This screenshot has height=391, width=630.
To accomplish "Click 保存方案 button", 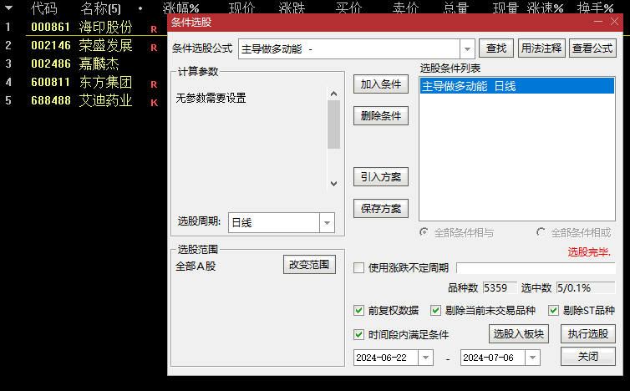I will (x=381, y=209).
